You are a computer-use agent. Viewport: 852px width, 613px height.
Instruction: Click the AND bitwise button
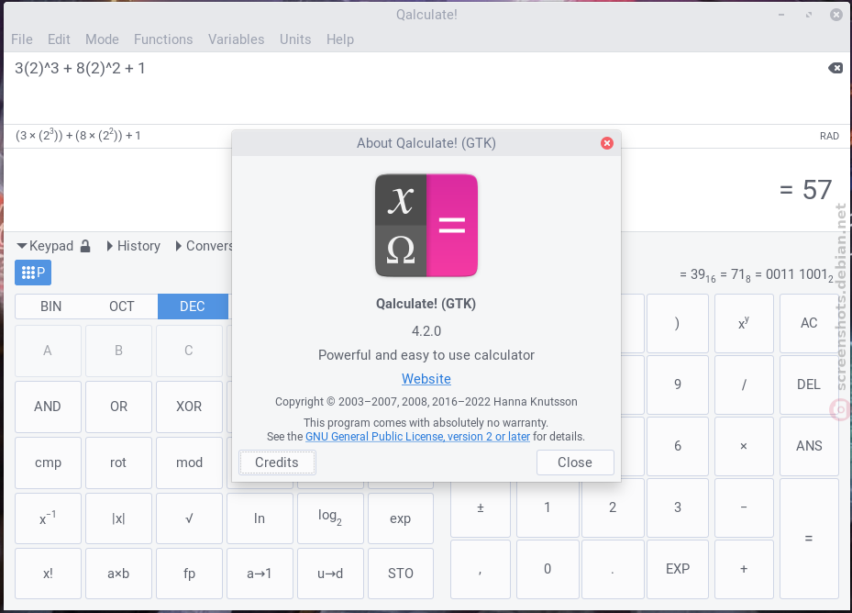coord(48,407)
